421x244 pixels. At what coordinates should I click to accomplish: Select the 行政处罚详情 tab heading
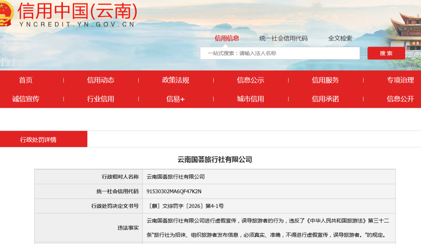click(44, 139)
